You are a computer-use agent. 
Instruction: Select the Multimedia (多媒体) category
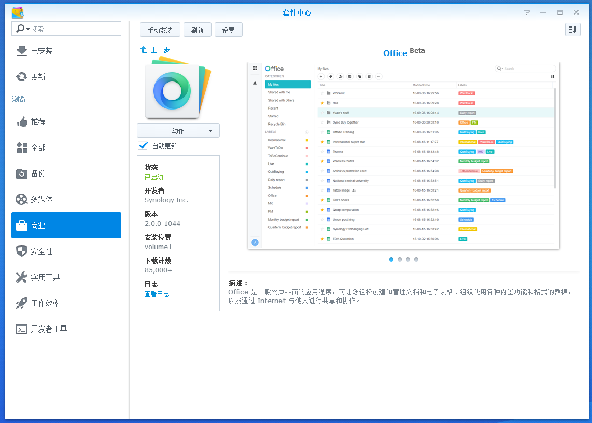tap(66, 199)
